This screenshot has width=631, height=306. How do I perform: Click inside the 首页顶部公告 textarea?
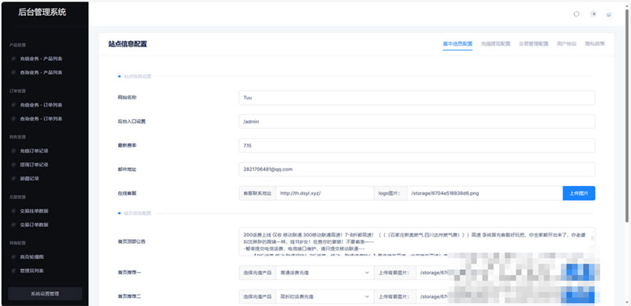[x=417, y=241]
